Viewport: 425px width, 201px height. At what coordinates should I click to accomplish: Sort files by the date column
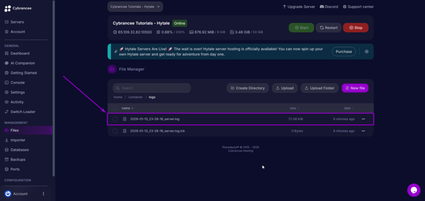point(349,108)
